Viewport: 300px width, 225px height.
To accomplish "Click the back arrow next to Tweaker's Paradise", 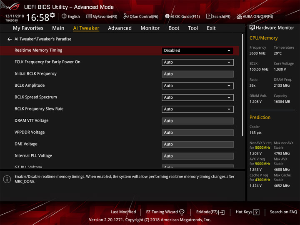I will tap(9, 39).
